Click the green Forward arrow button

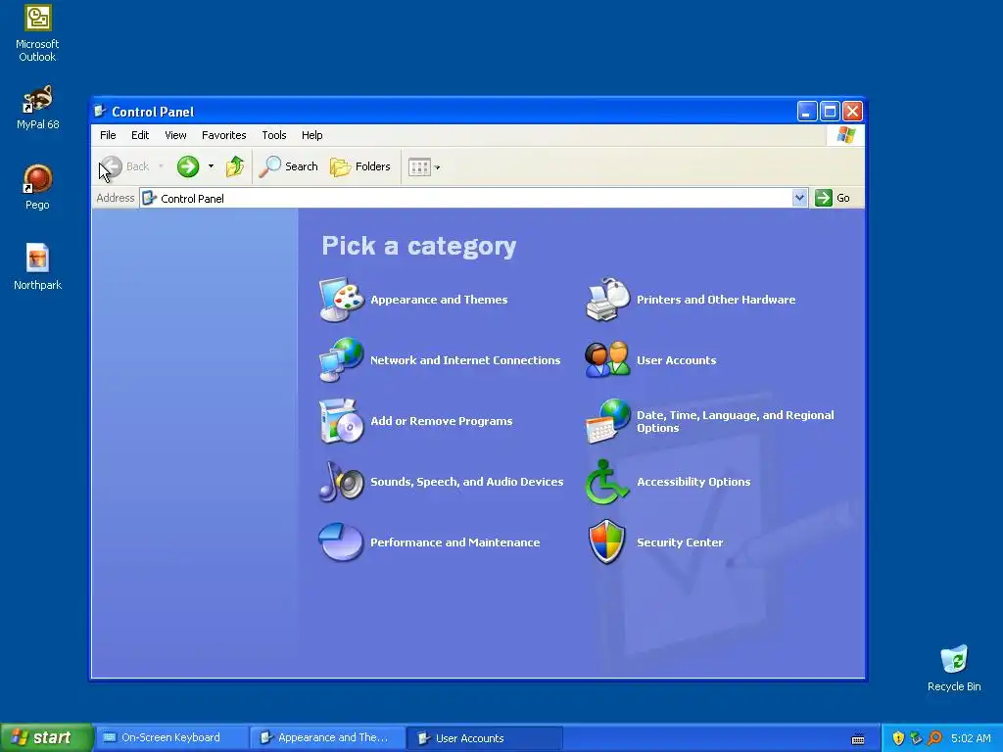coord(188,166)
